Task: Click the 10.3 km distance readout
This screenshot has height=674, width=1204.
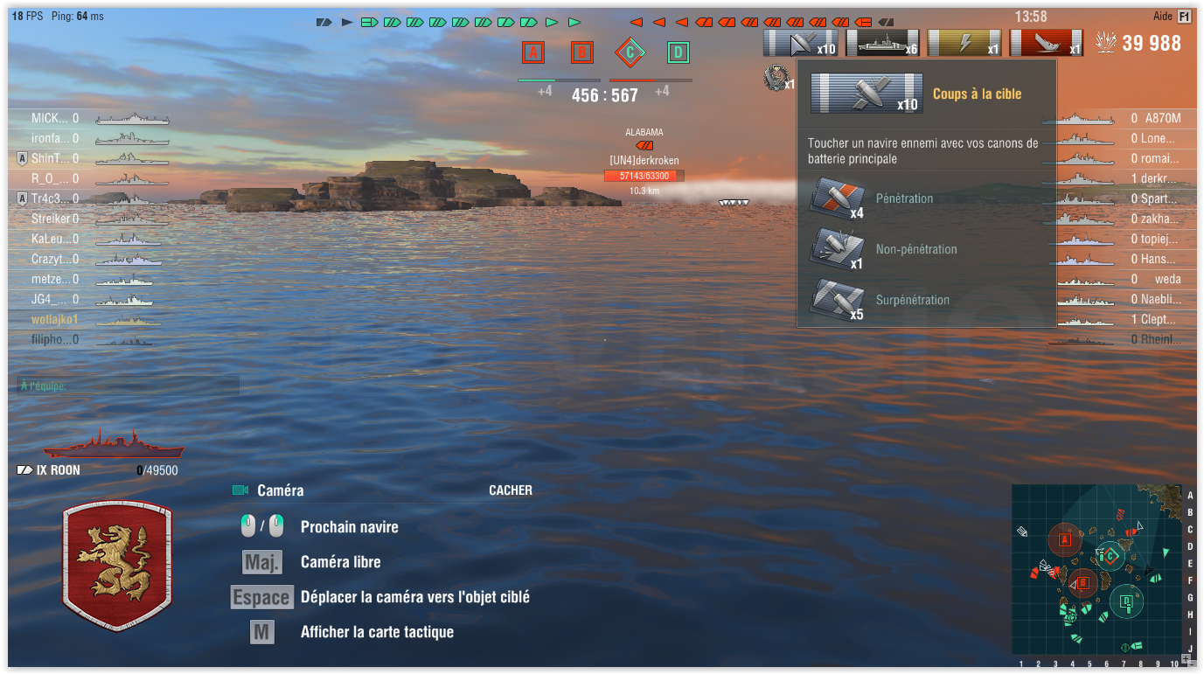Action: (644, 190)
